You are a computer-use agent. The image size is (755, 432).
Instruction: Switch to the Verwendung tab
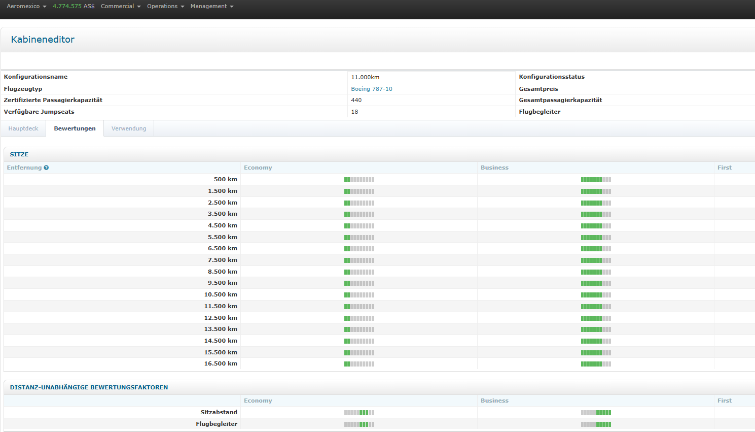129,128
